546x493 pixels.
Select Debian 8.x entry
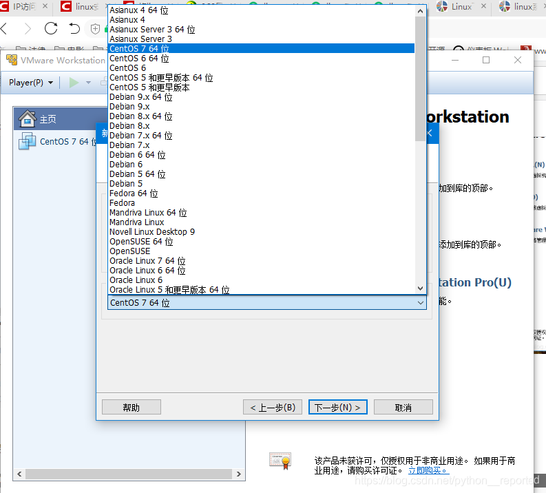[261, 126]
